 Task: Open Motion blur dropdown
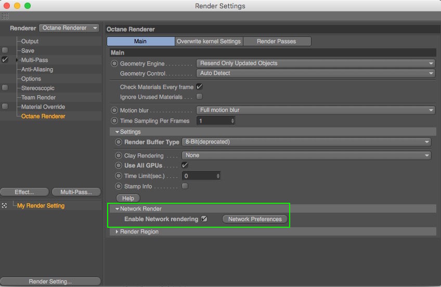316,110
